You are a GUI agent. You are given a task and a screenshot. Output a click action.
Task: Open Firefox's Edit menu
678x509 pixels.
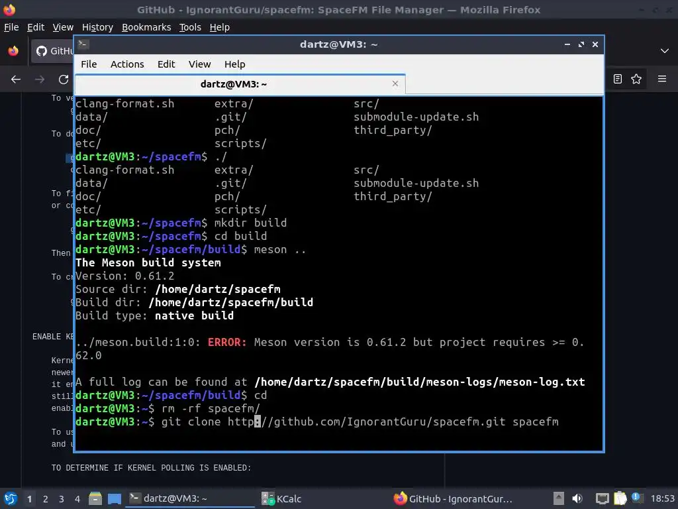point(36,27)
